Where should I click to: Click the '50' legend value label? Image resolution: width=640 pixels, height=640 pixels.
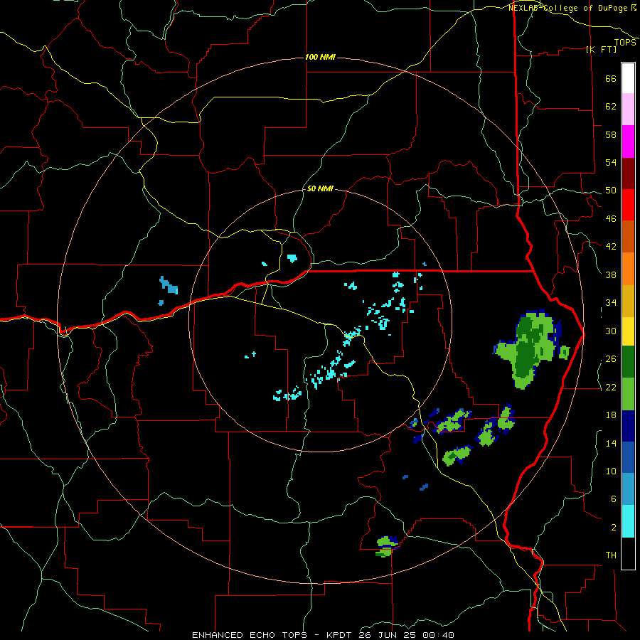click(611, 191)
